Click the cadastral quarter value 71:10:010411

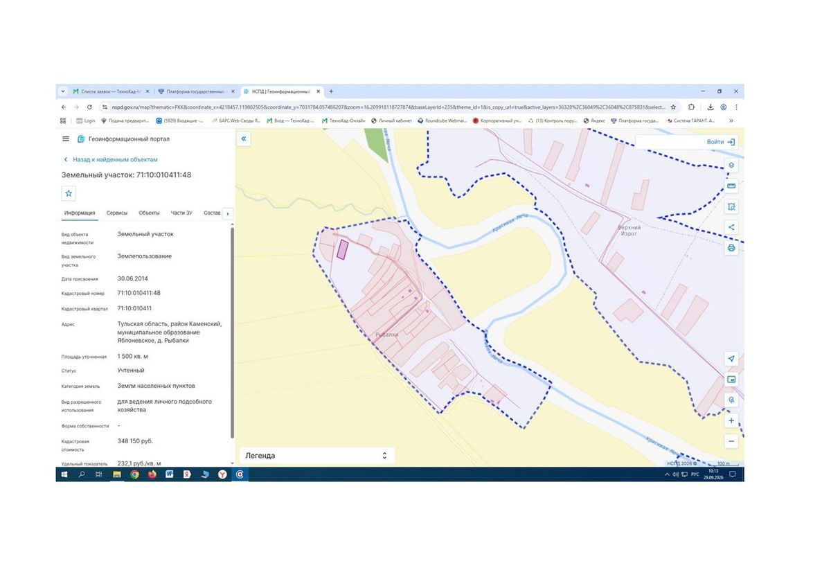coord(134,308)
